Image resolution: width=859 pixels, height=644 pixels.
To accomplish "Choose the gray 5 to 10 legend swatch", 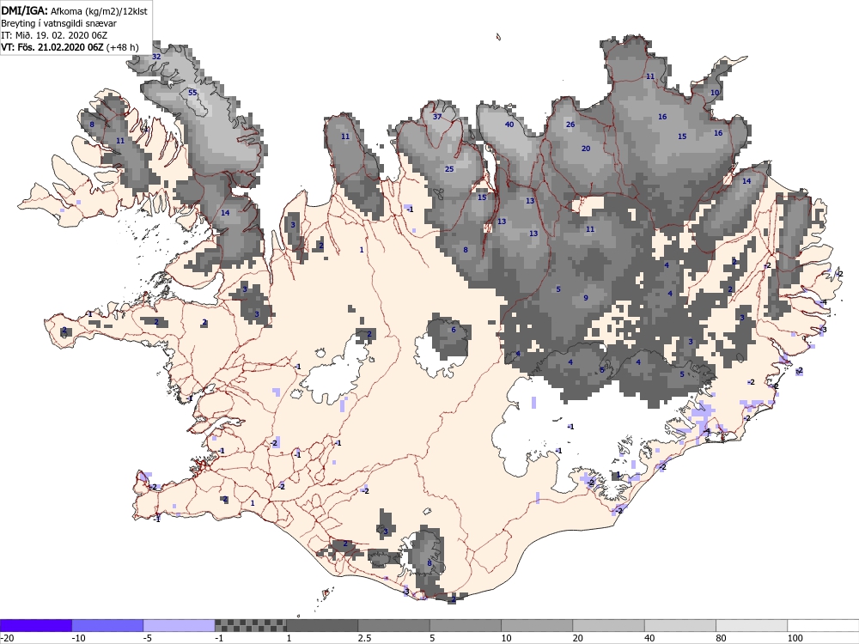I will [x=465, y=625].
